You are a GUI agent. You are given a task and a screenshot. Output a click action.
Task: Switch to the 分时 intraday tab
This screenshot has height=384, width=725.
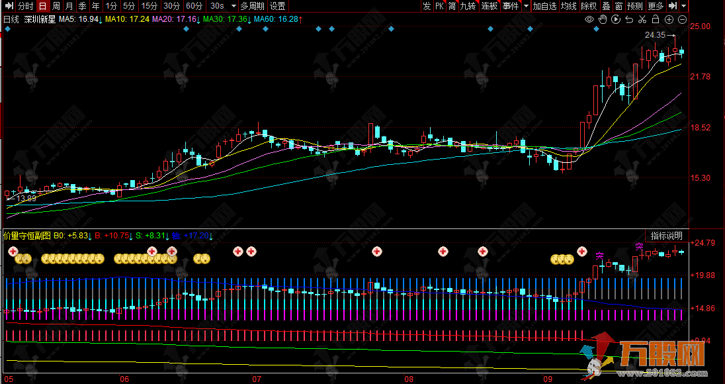pos(25,6)
